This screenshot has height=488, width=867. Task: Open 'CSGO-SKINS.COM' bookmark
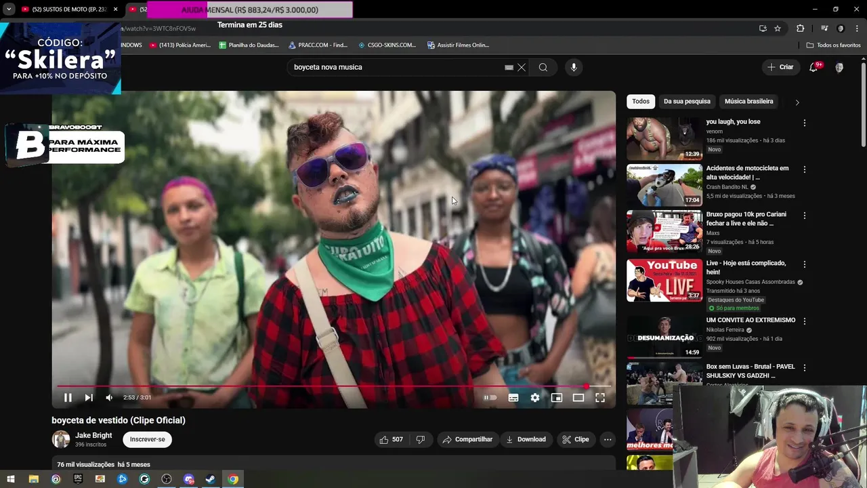click(387, 45)
